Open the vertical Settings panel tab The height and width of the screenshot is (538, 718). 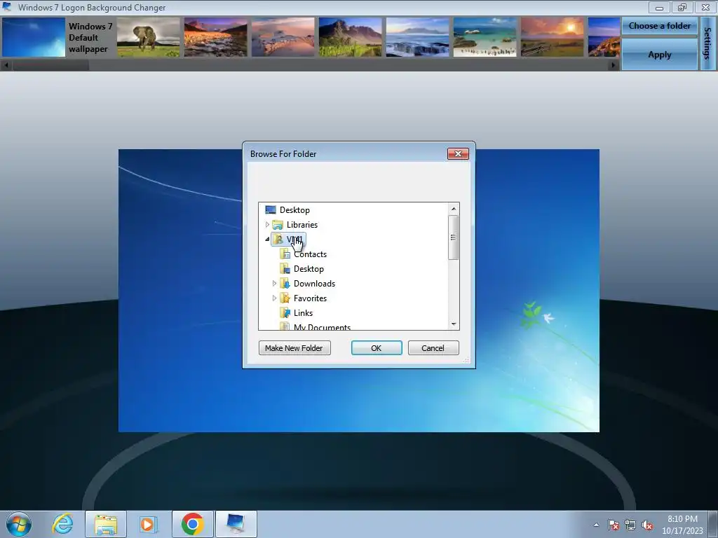click(708, 43)
